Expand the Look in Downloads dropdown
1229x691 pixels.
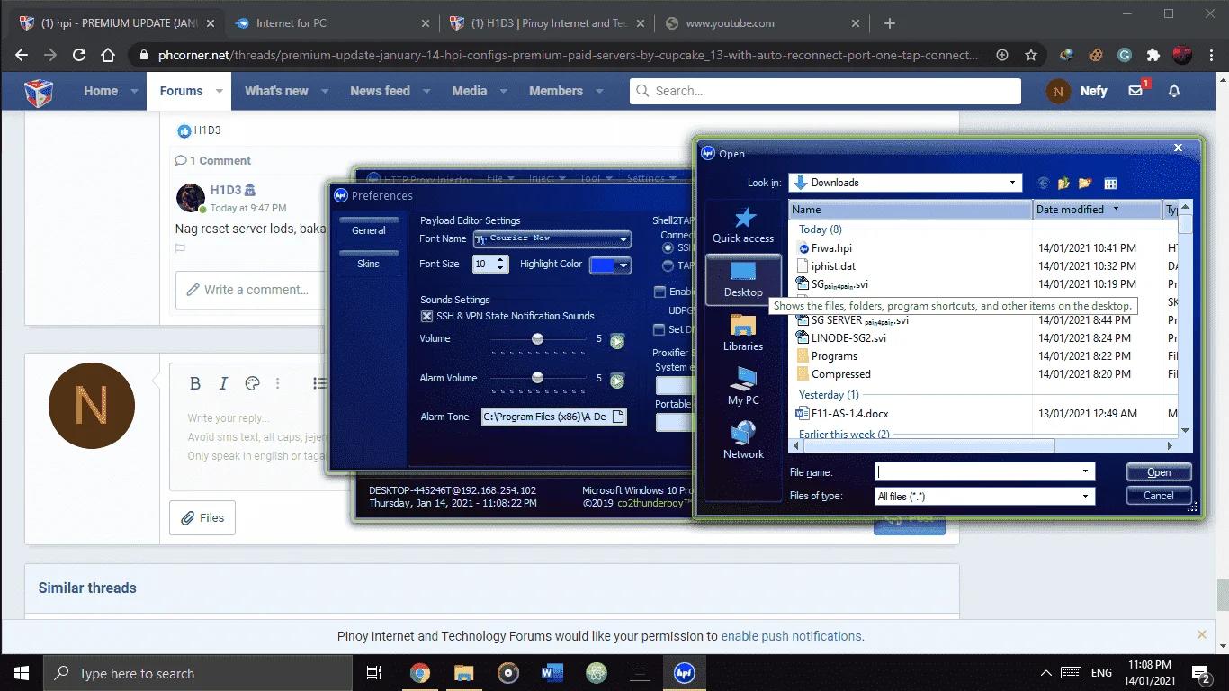point(1012,183)
